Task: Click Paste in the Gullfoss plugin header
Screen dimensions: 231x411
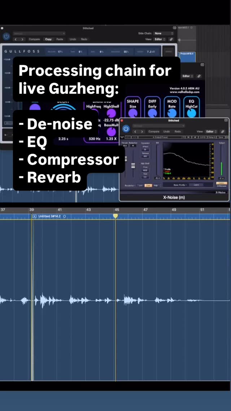Action: click(60, 39)
